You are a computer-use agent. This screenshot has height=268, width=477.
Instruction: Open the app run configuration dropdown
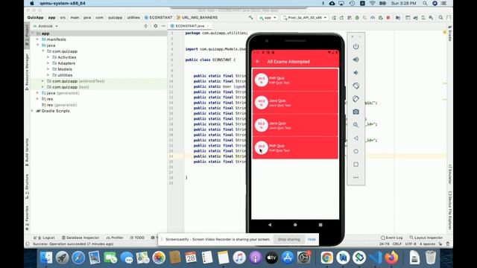268,18
